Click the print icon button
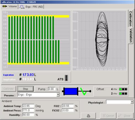Image resolution: width=135 pixels, height=120 pixels. (x=88, y=116)
